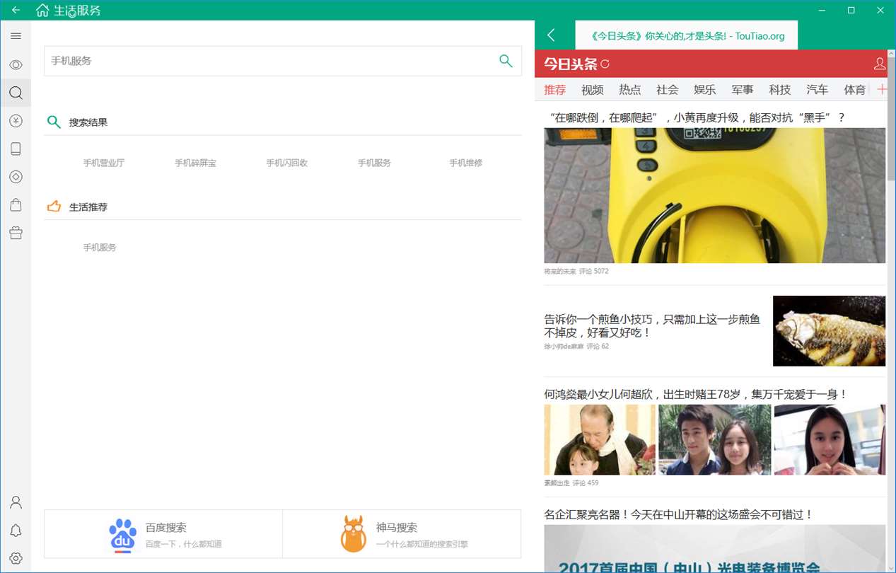The height and width of the screenshot is (573, 896).
Task: Open the 手机维修 search result
Action: 466,163
